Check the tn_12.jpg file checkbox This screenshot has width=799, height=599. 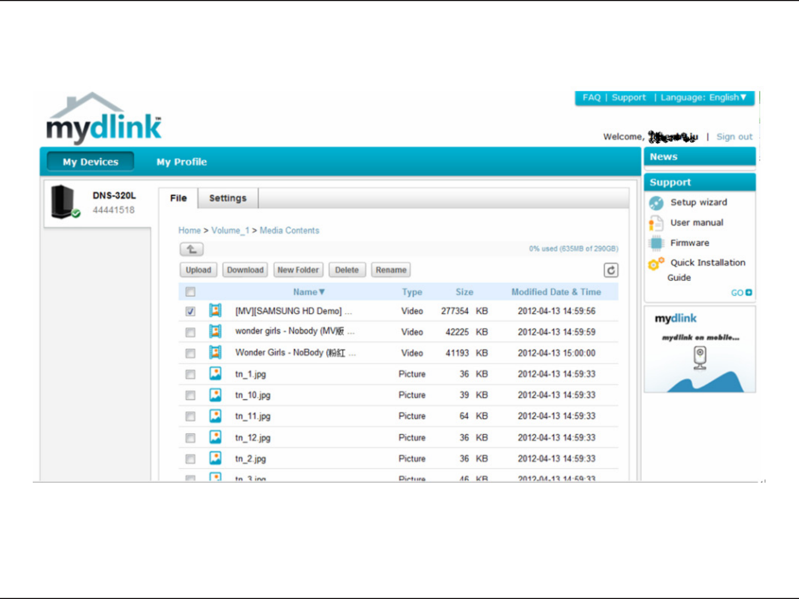(190, 438)
